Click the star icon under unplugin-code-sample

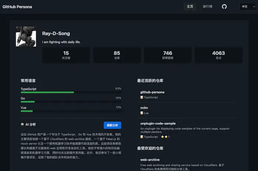click(x=163, y=137)
